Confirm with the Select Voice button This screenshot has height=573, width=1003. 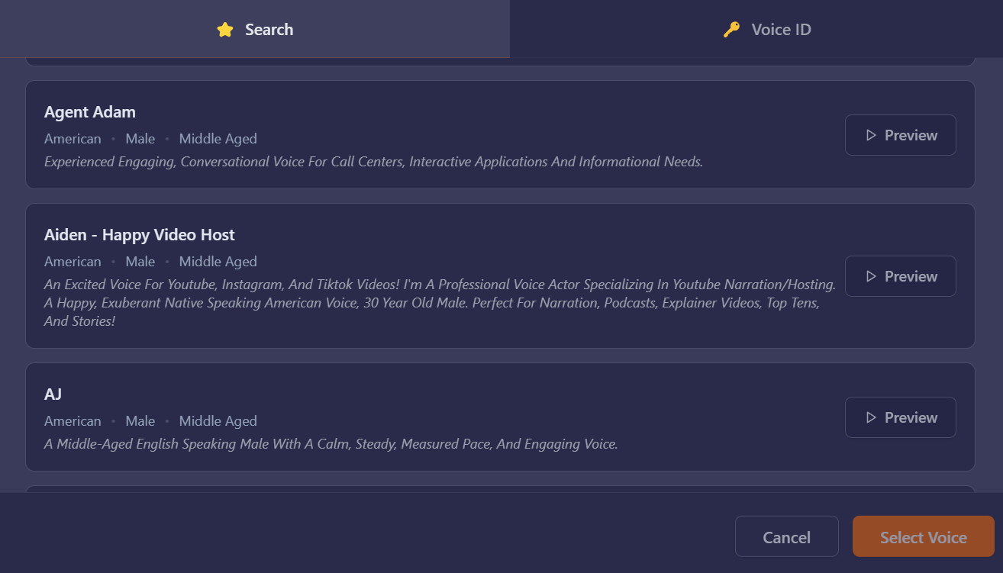(x=923, y=537)
